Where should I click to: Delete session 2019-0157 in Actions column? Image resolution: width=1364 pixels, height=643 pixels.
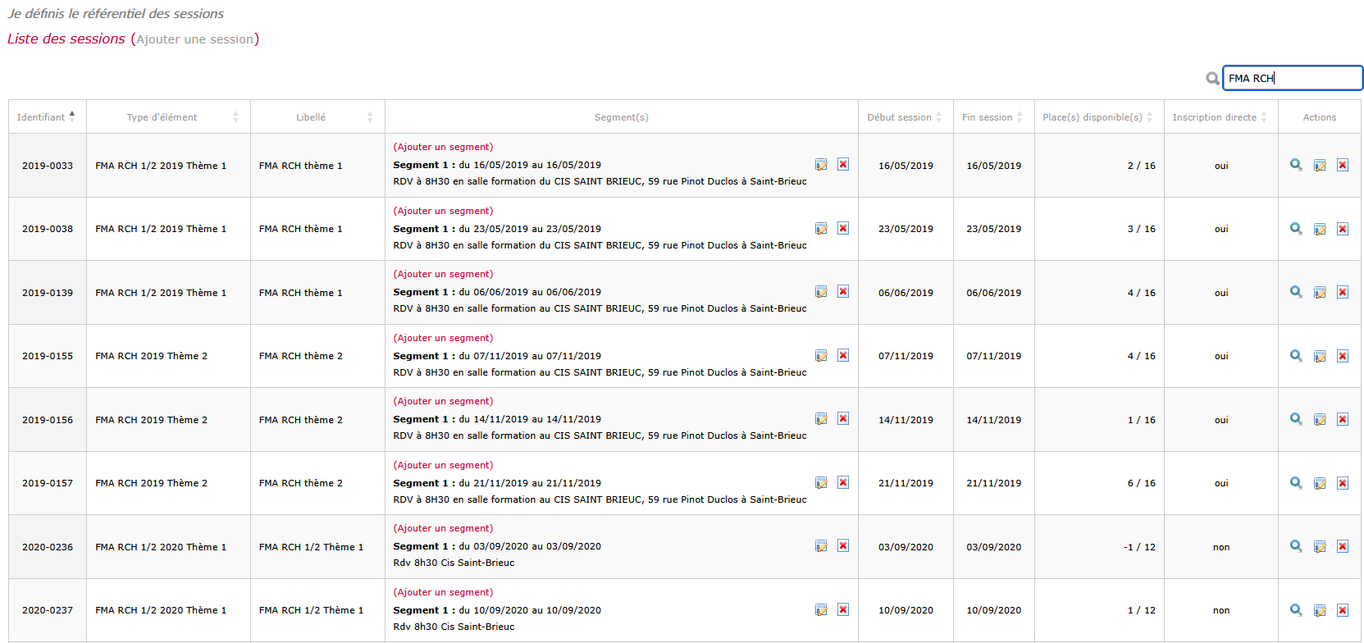click(x=1343, y=483)
